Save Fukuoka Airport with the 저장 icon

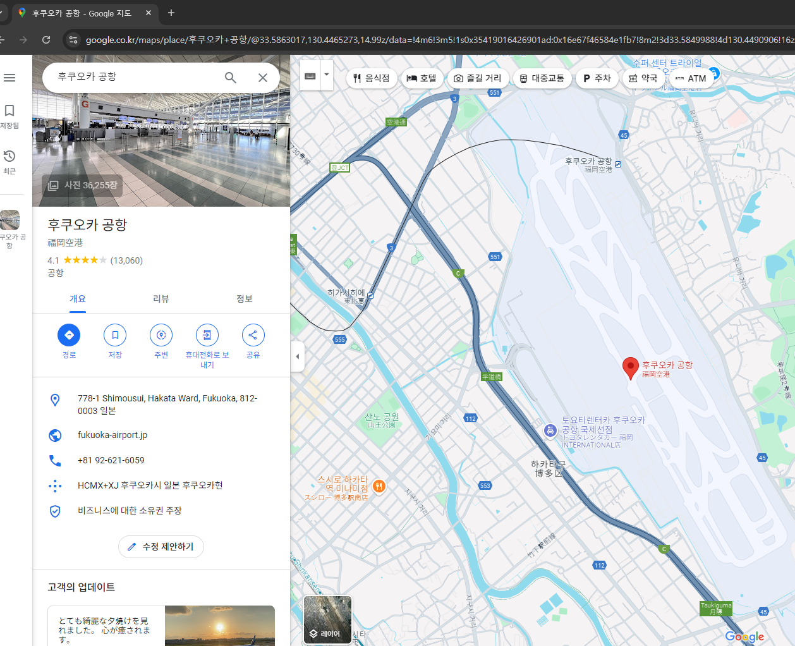[x=115, y=335]
